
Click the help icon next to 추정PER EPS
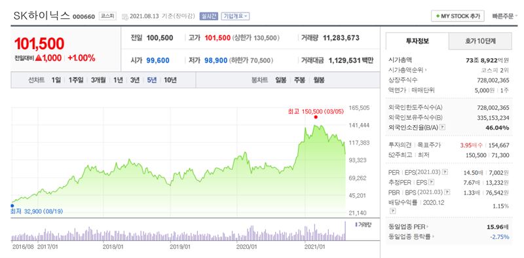click(432, 182)
